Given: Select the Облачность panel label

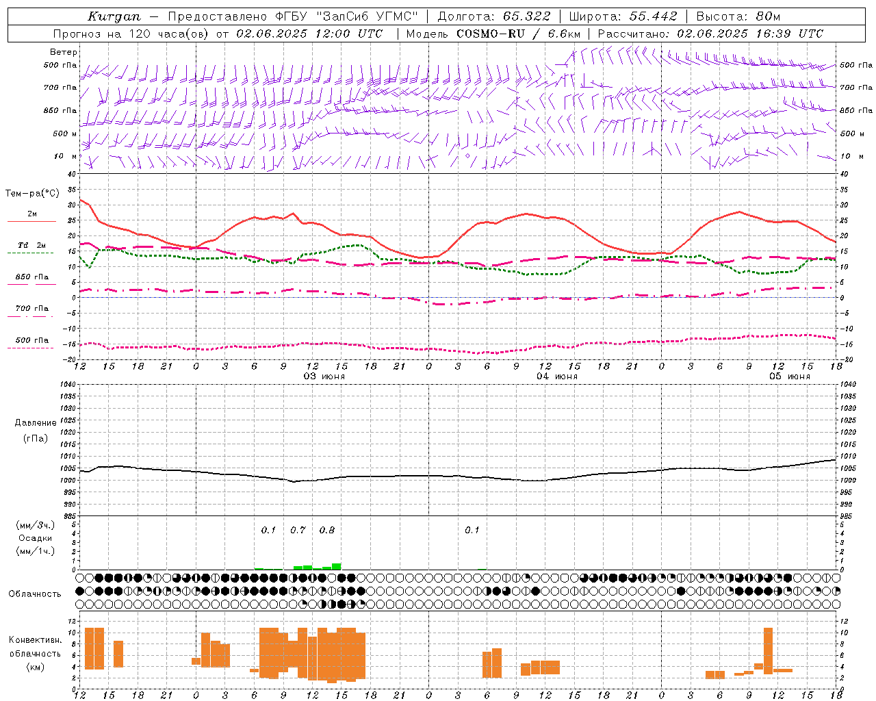Looking at the screenshot, I should 35,594.
